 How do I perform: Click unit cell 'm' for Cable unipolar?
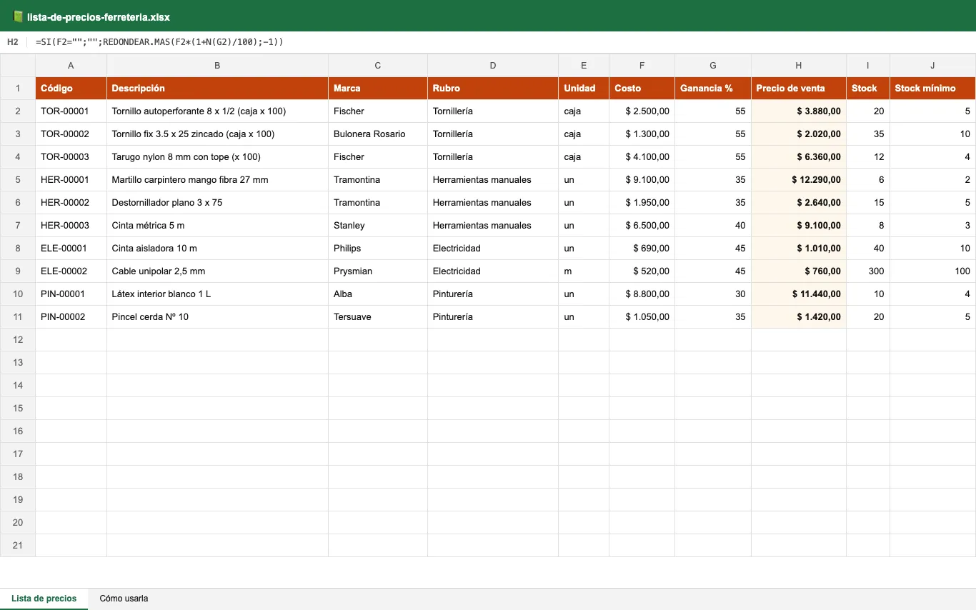click(584, 271)
